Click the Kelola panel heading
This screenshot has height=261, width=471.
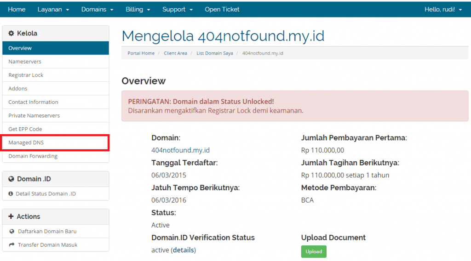click(27, 33)
